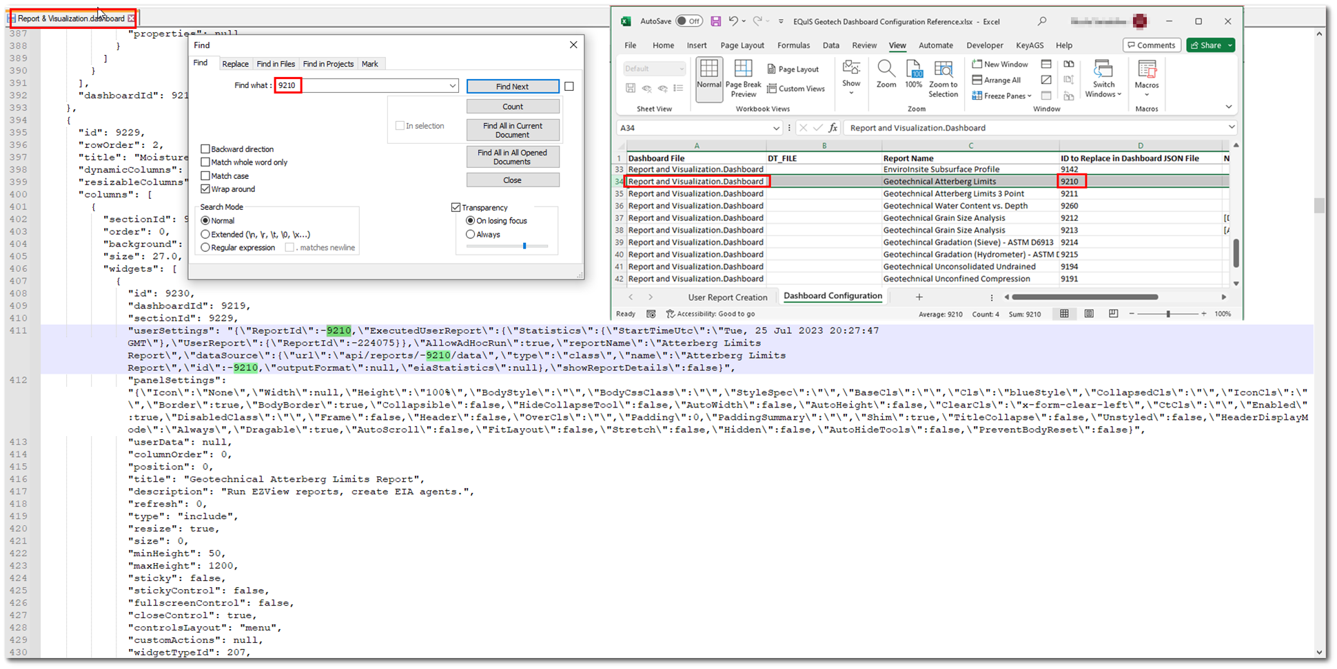Click Find All in Current Document

click(x=513, y=129)
